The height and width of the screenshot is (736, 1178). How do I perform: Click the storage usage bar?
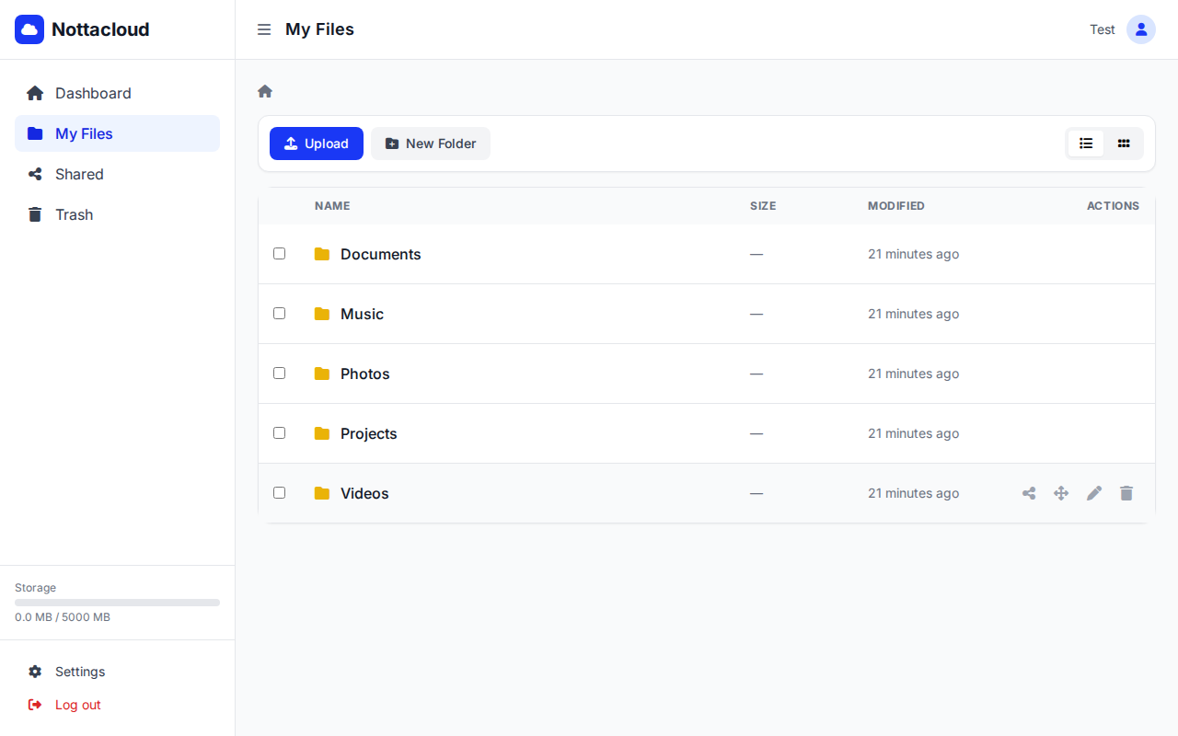pyautogui.click(x=117, y=603)
